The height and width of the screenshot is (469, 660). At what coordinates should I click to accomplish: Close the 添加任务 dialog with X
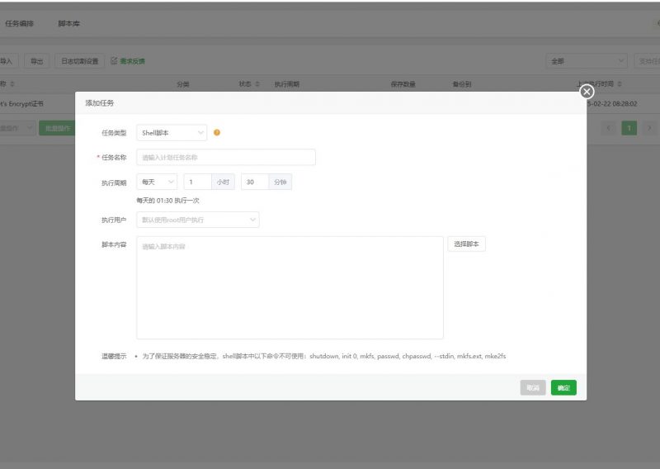coord(587,92)
